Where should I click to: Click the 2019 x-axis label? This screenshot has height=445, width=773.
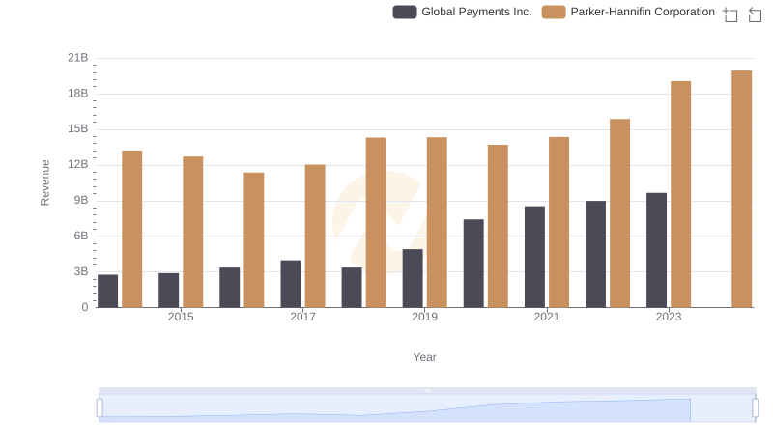pos(424,317)
